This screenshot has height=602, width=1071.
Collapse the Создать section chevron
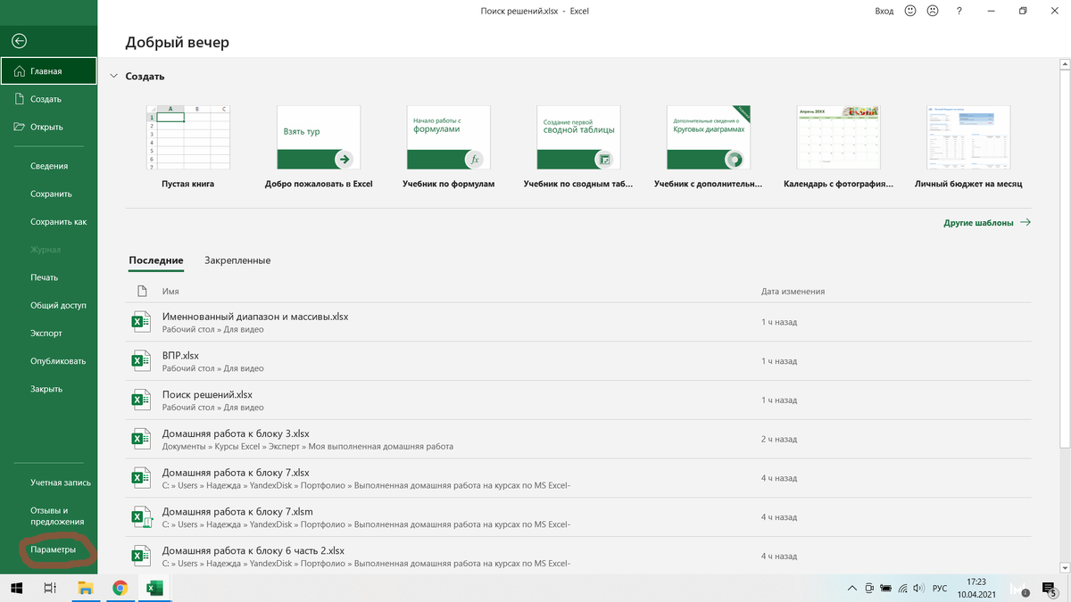113,77
